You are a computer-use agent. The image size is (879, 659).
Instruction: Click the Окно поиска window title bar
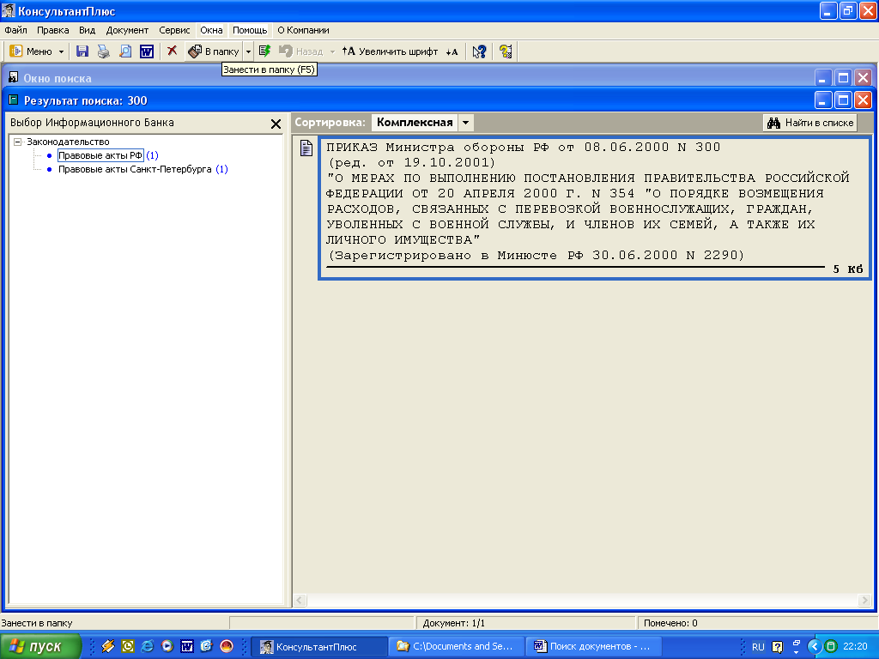[x=409, y=78]
